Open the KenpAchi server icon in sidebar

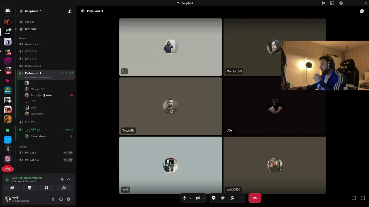point(7,32)
